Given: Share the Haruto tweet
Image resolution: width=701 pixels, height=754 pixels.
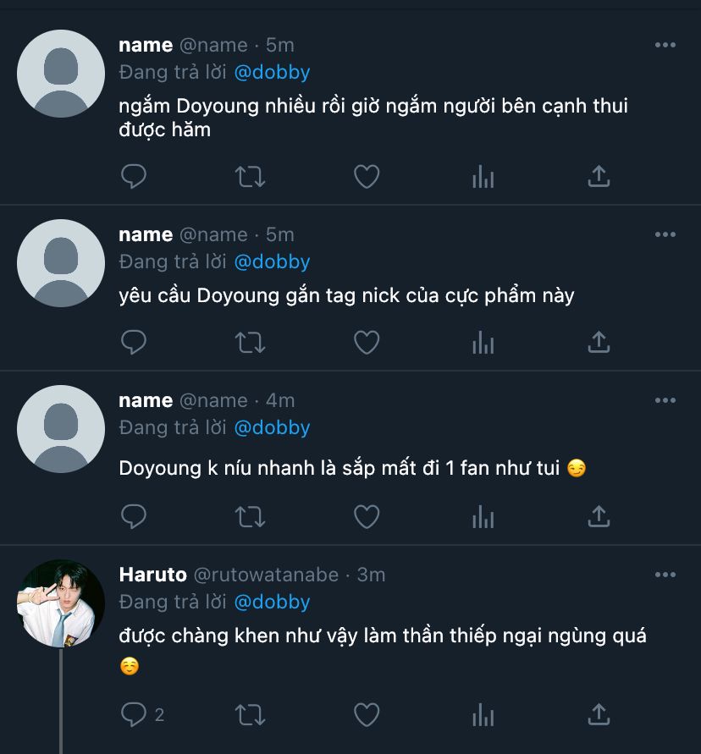Looking at the screenshot, I should point(599,715).
